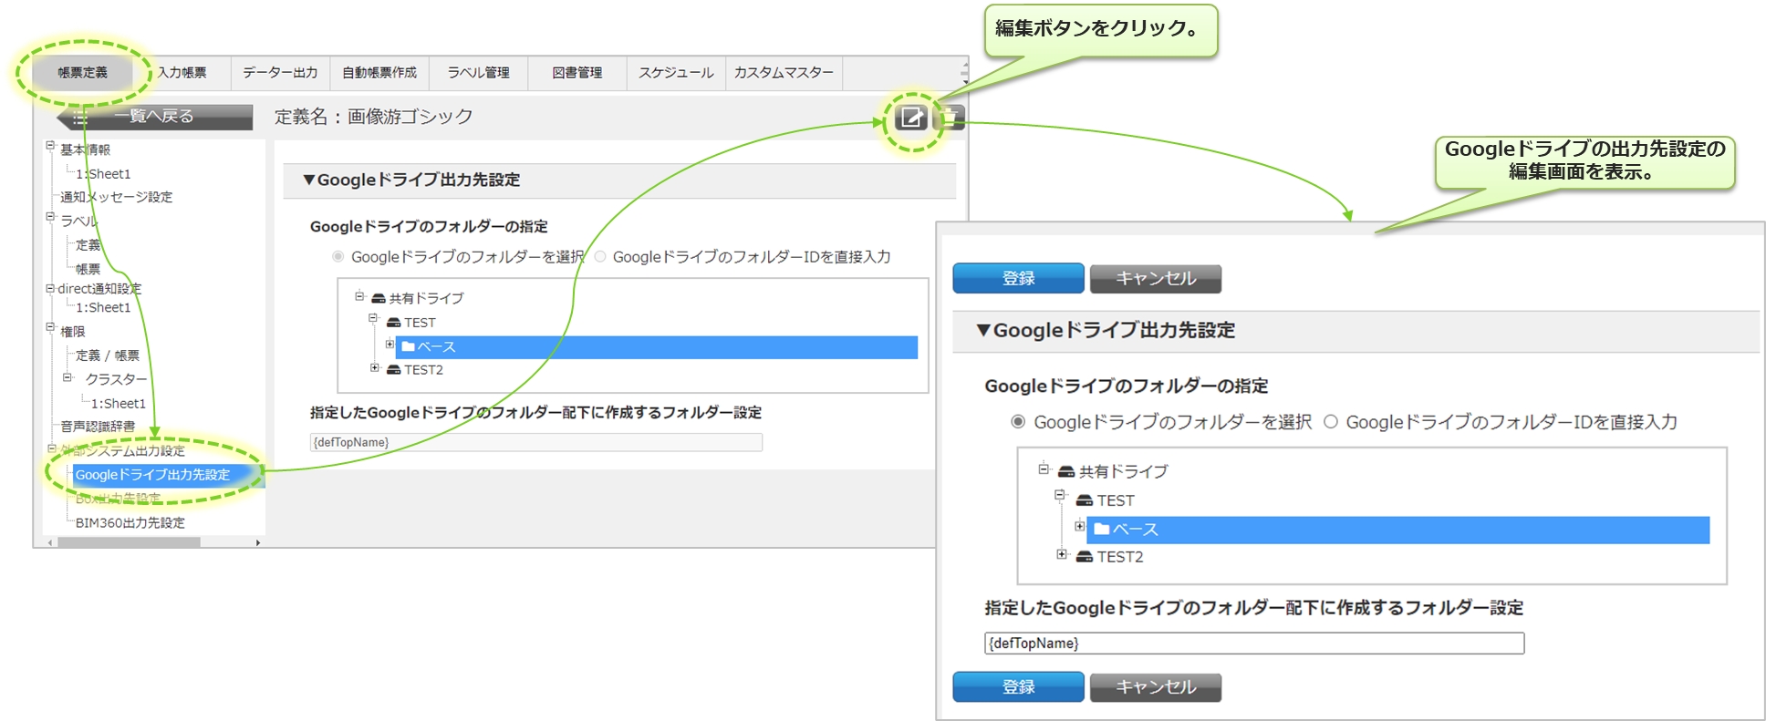Collapse 外部システム出力設定 node in sidebar tree
This screenshot has height=721, width=1766.
pos(51,448)
